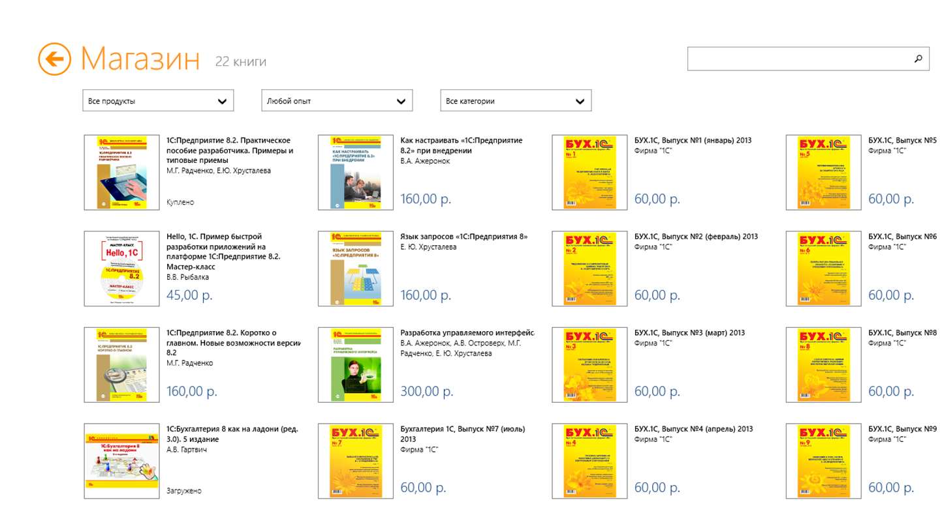Image resolution: width=940 pixels, height=528 pixels.
Task: Click 'Загружено' status under Бухгалтерия 8 book
Action: (x=184, y=491)
